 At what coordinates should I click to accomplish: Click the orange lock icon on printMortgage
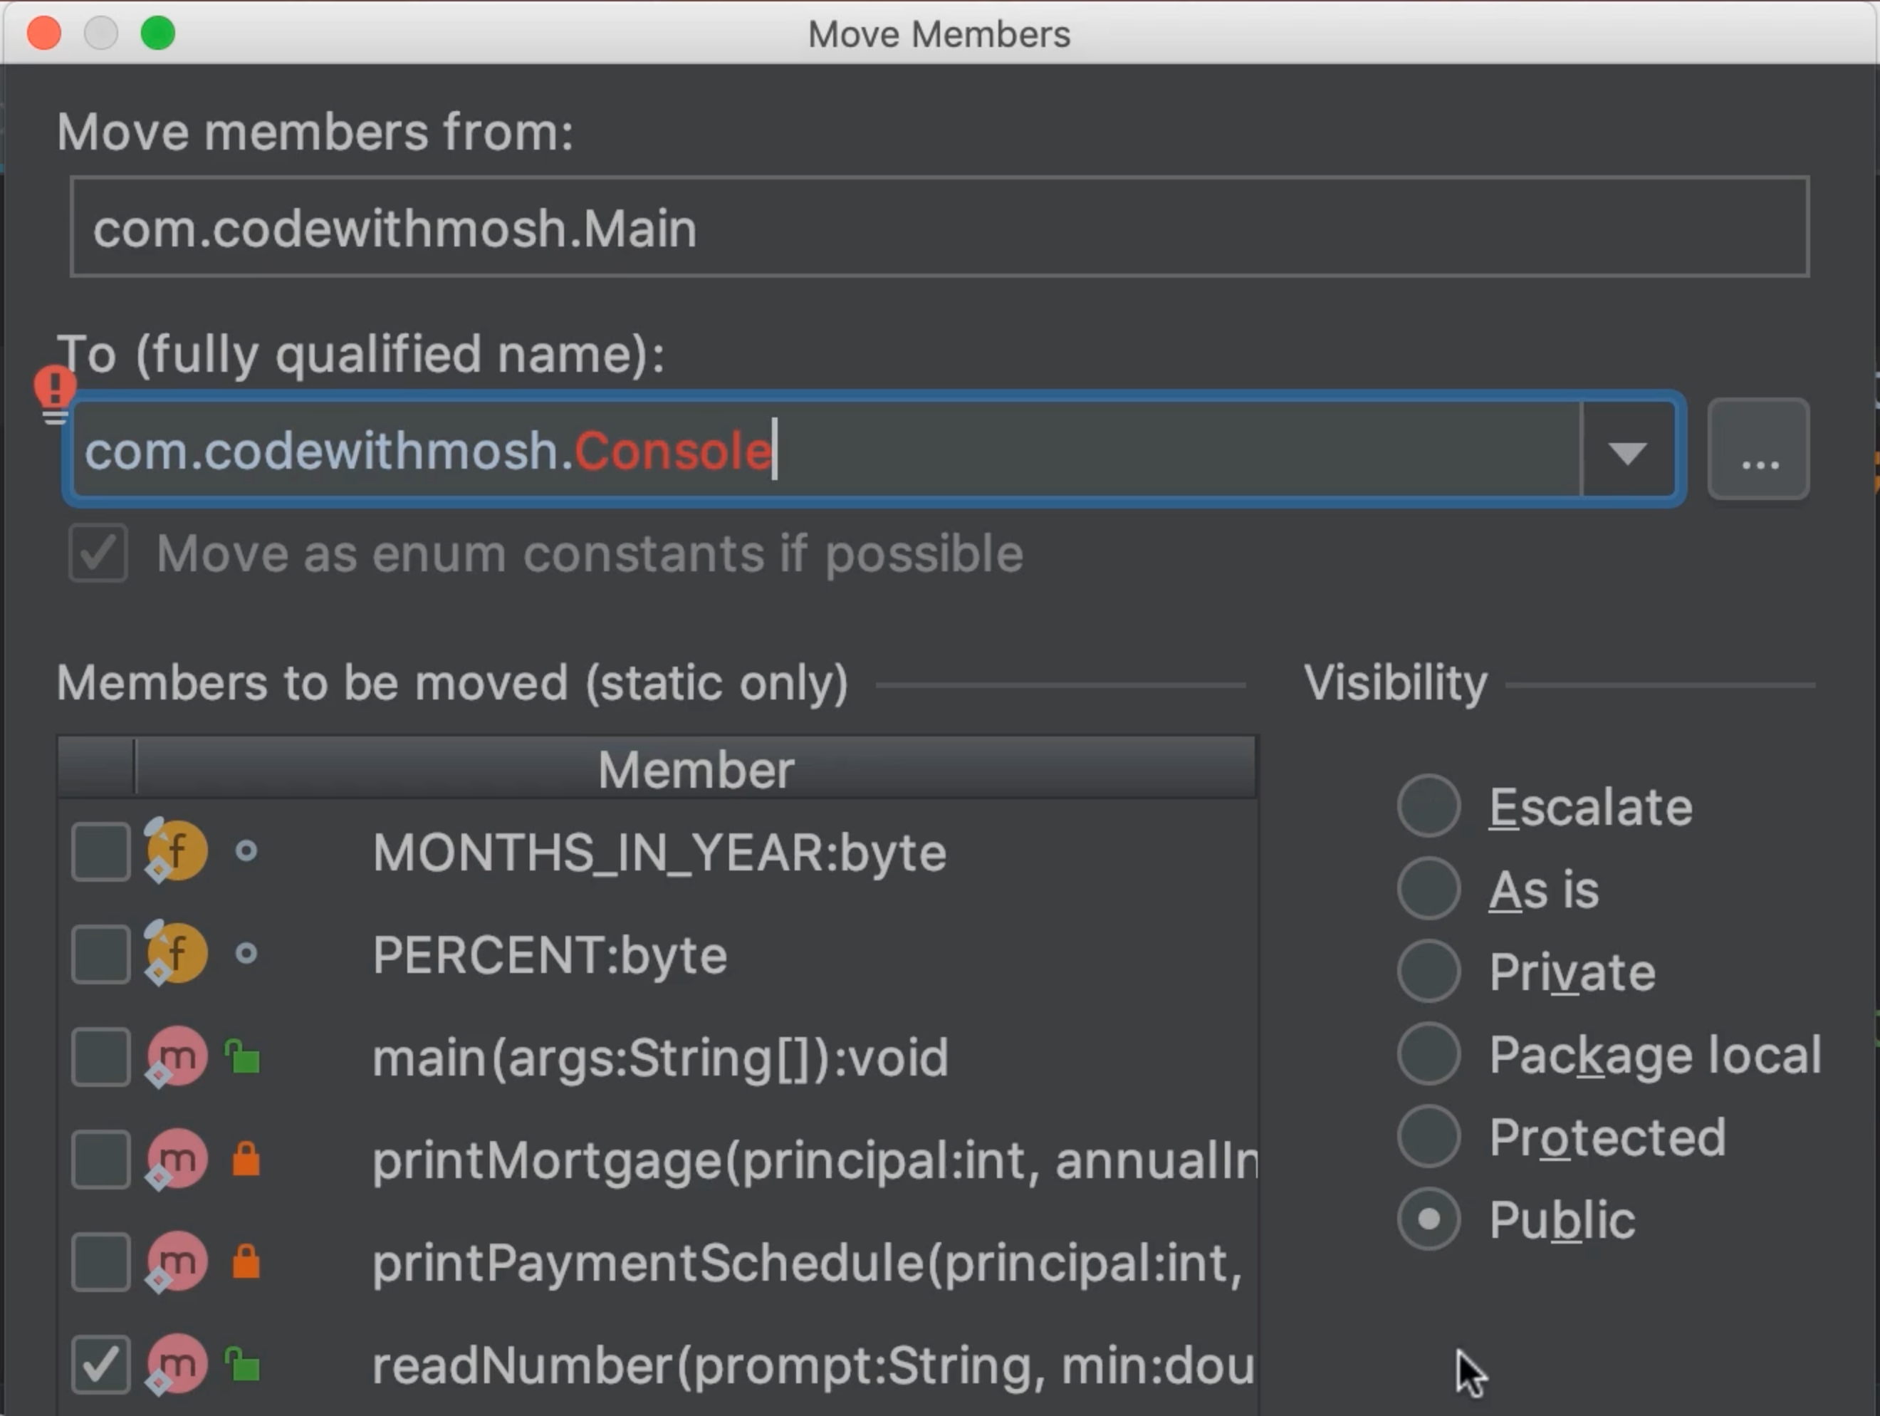pos(246,1160)
